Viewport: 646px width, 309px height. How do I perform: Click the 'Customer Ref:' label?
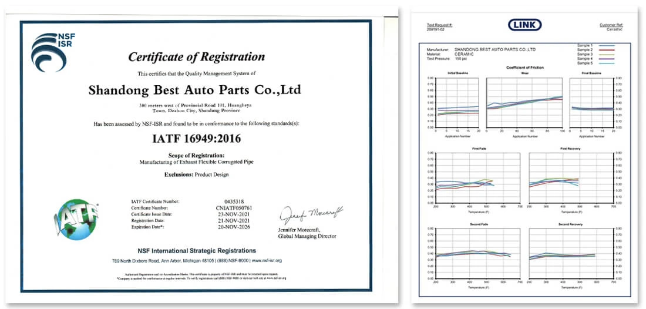pos(611,25)
